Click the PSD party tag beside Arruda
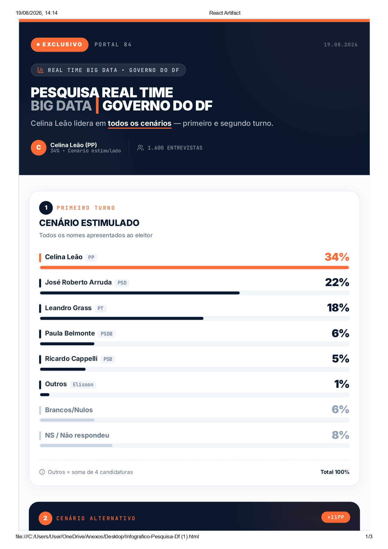The height and width of the screenshot is (549, 388). pos(122,283)
